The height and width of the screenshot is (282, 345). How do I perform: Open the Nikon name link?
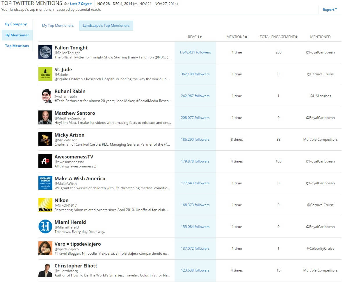(62, 200)
